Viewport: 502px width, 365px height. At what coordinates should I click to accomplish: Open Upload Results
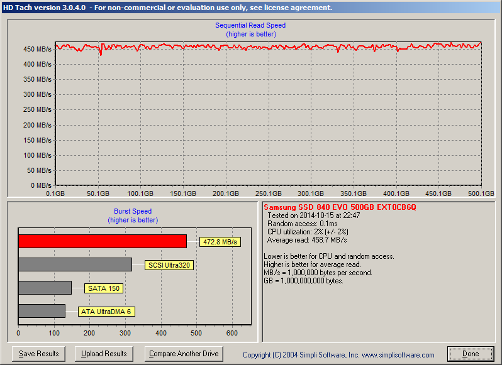pos(104,354)
